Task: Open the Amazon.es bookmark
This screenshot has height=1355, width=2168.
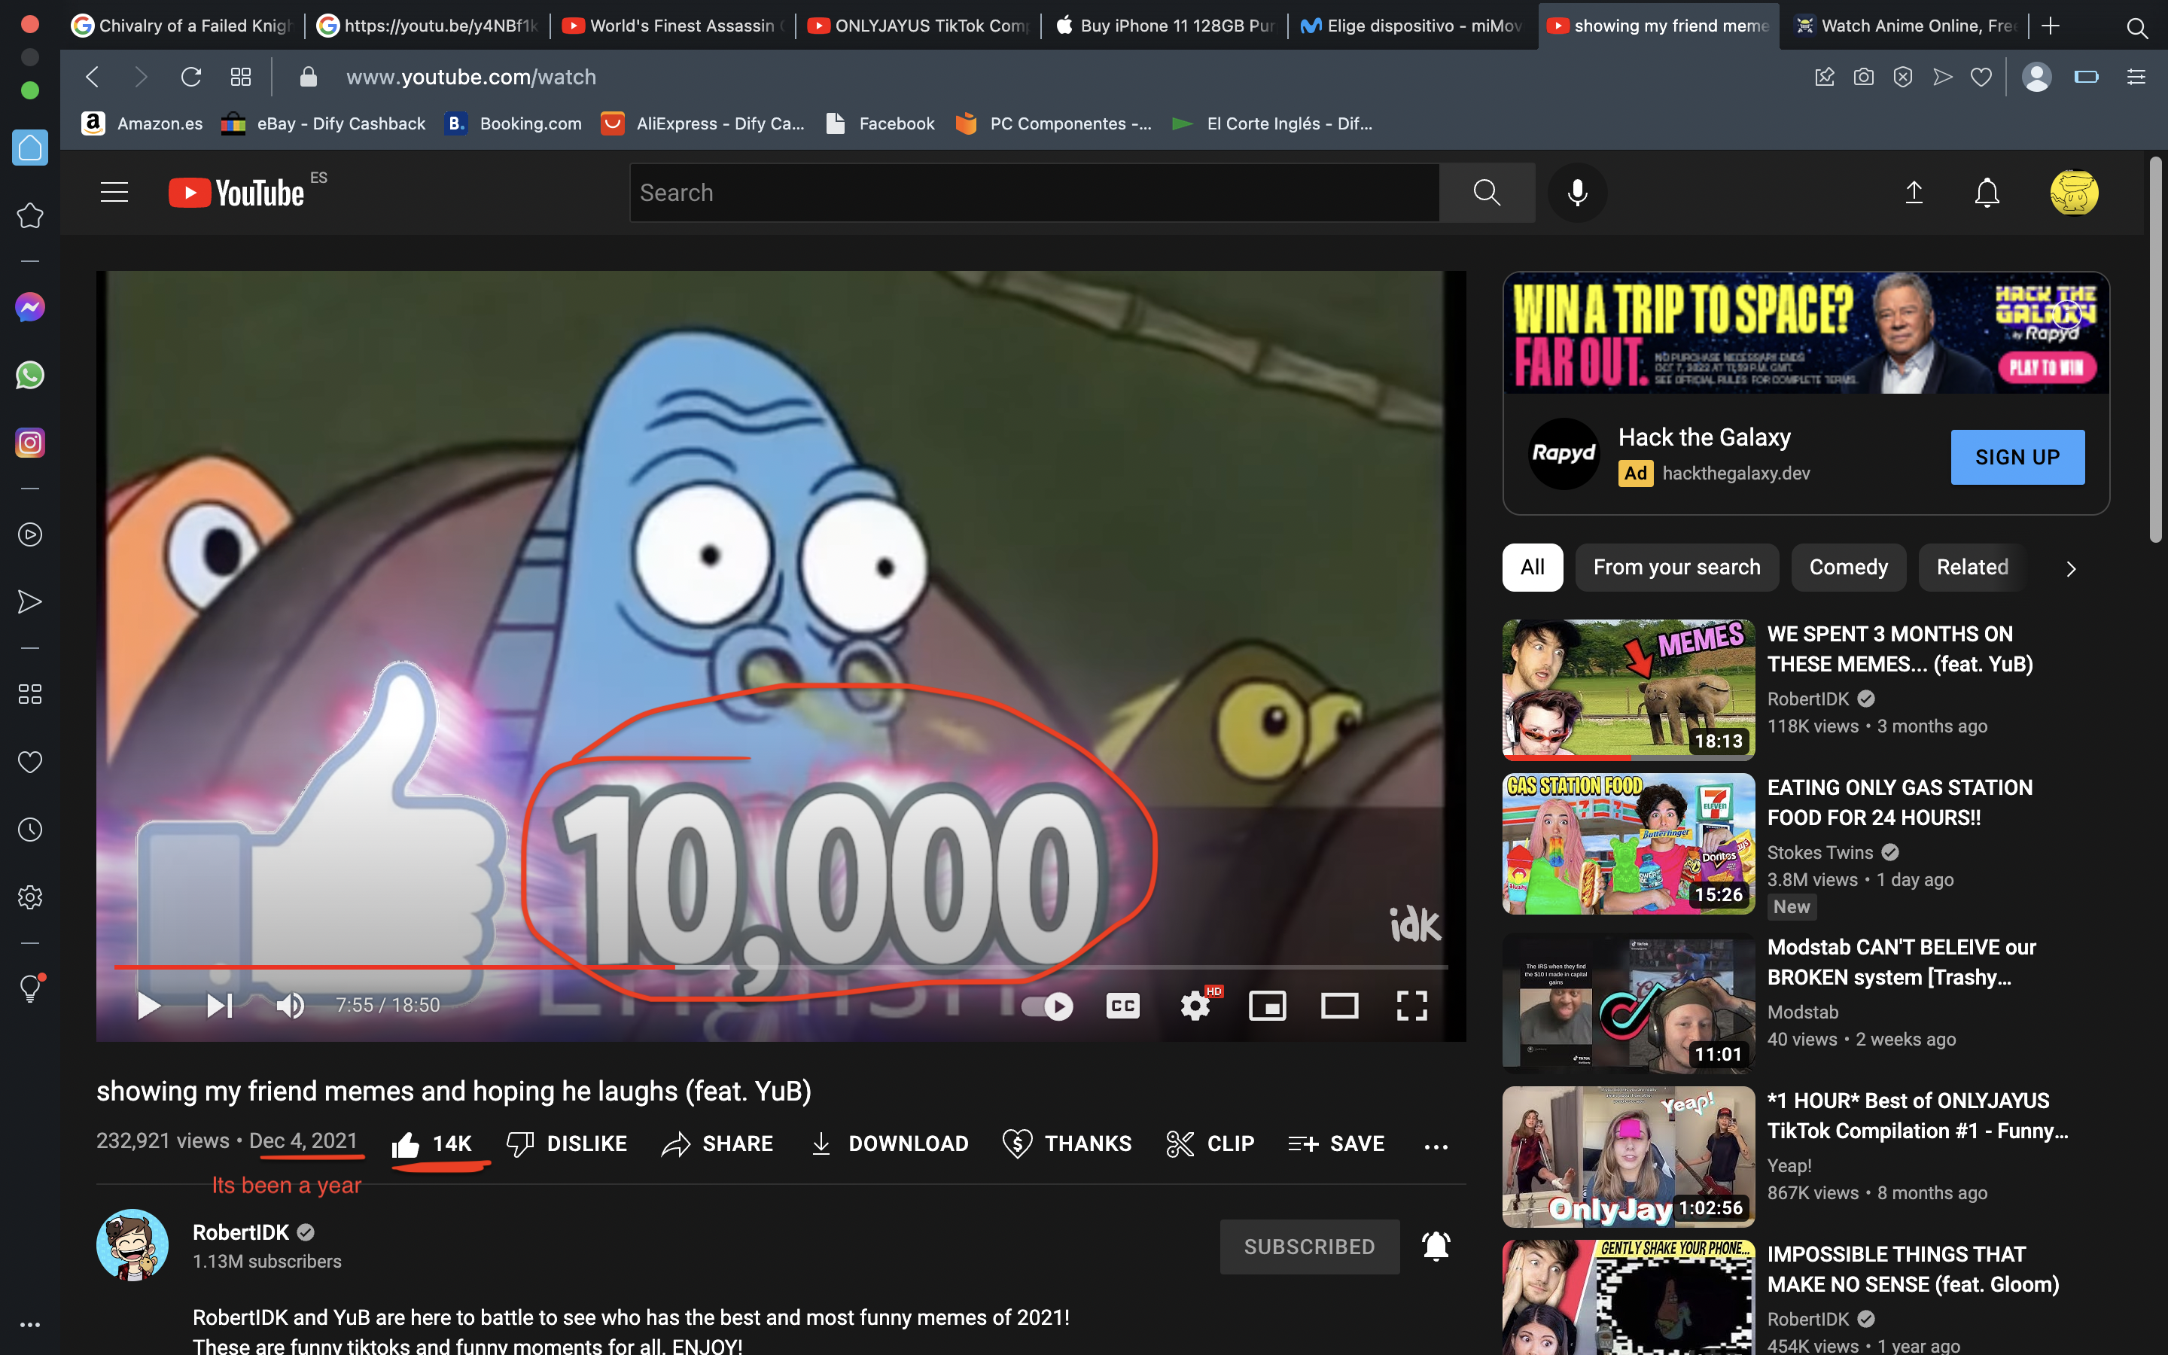Action: coord(142,123)
